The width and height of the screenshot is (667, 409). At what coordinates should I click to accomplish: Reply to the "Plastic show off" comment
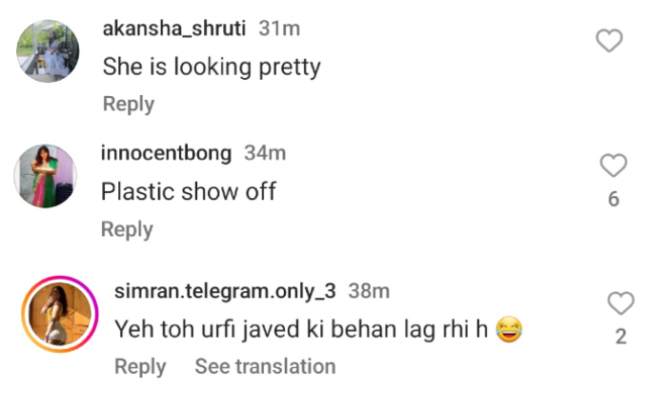(127, 229)
